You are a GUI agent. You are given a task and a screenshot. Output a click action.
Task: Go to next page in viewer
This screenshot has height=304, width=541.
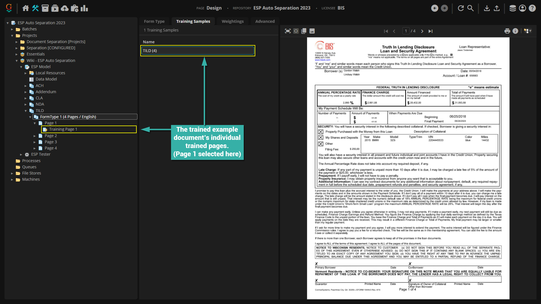point(422,31)
